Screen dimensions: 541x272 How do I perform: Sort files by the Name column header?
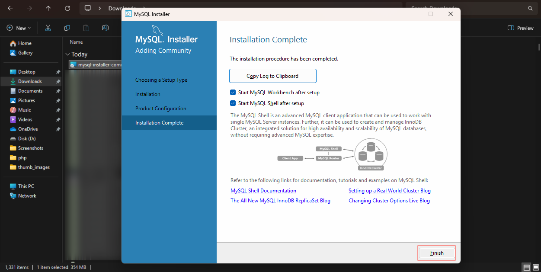(76, 42)
